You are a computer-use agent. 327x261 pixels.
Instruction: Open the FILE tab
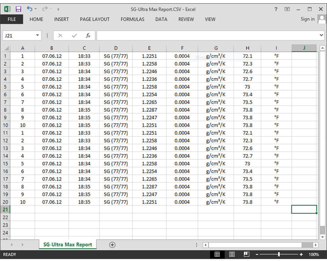11,19
